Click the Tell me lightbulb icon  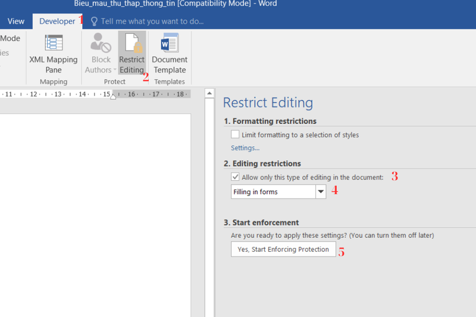click(x=93, y=21)
